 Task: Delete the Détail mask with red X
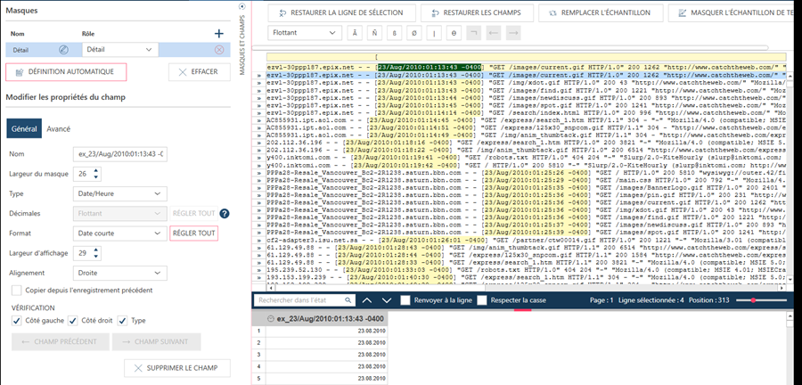(x=218, y=50)
